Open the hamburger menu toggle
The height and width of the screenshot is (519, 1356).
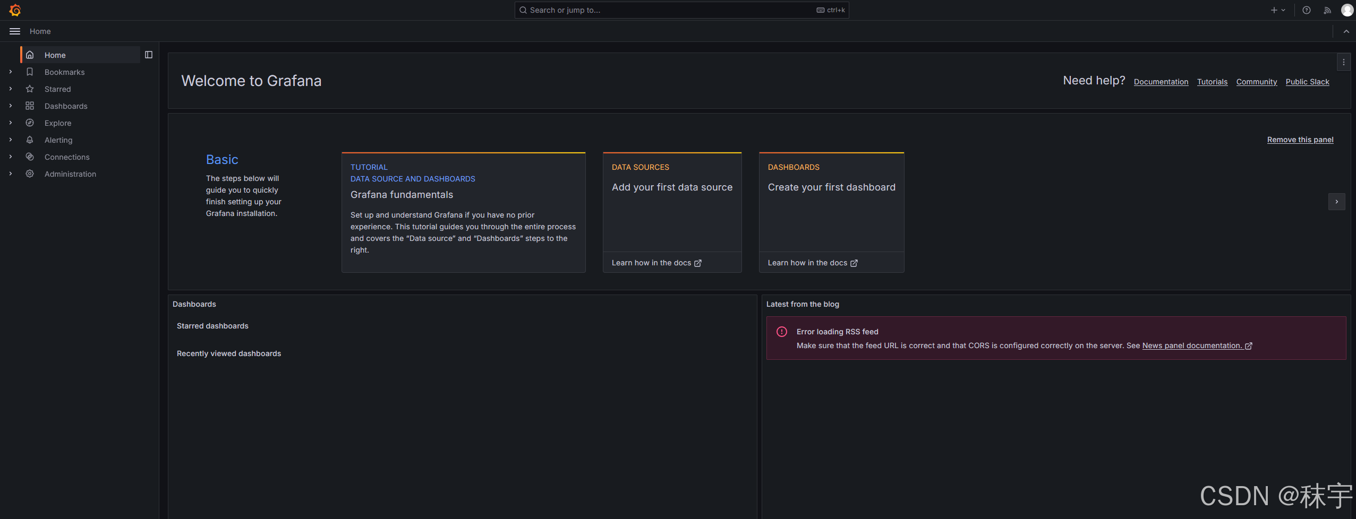coord(15,31)
